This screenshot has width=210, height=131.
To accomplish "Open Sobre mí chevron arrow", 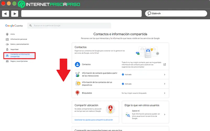I will click(x=165, y=114).
